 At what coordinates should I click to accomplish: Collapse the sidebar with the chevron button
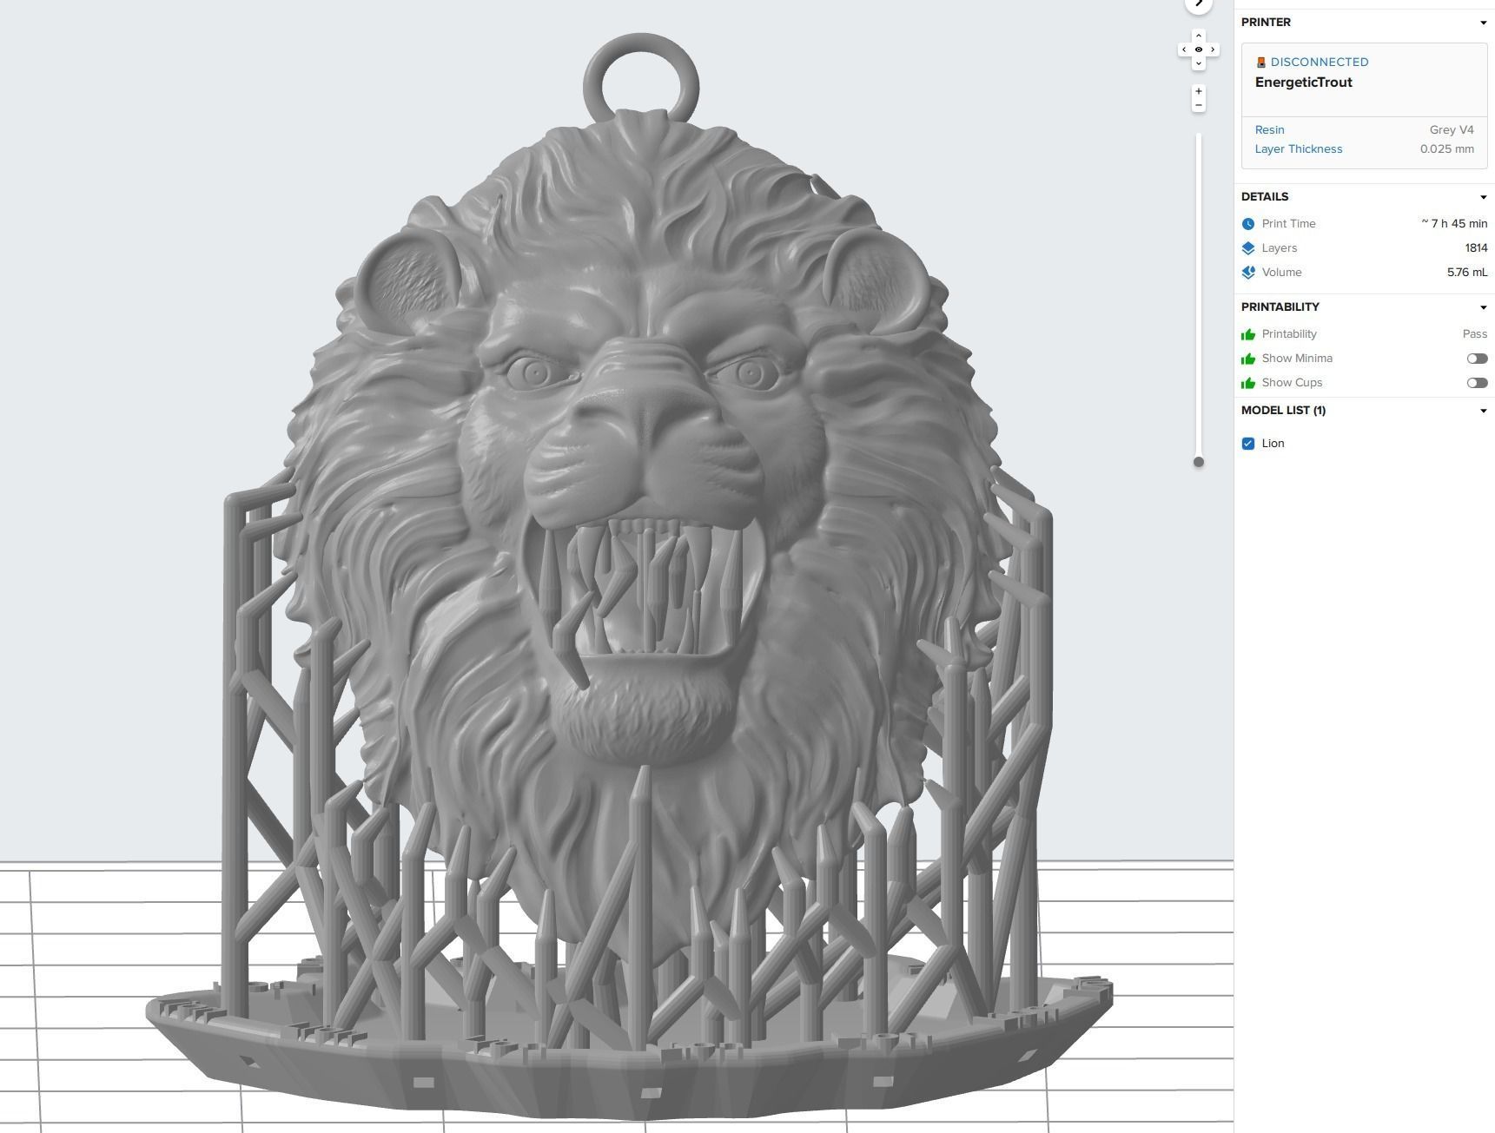(1199, 3)
